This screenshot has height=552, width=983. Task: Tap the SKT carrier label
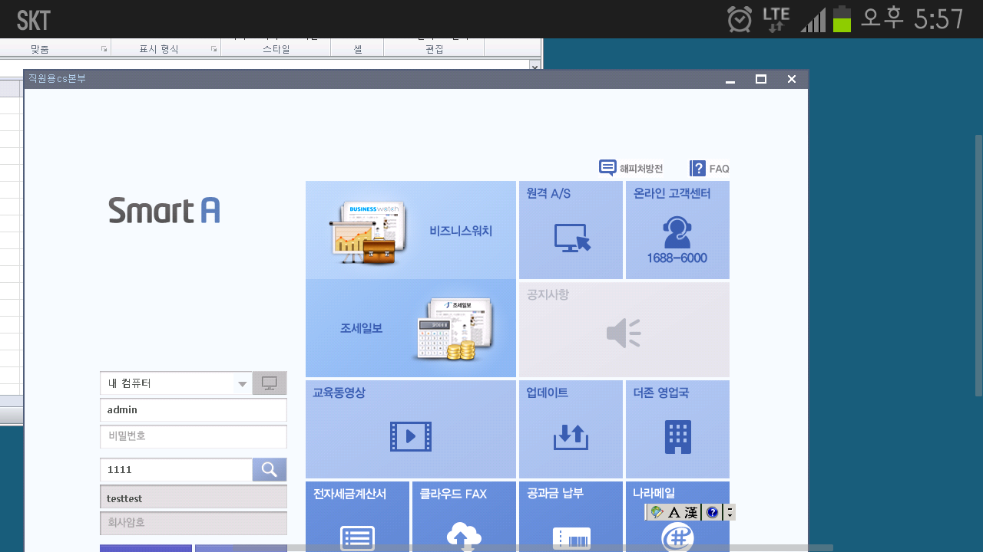34,20
